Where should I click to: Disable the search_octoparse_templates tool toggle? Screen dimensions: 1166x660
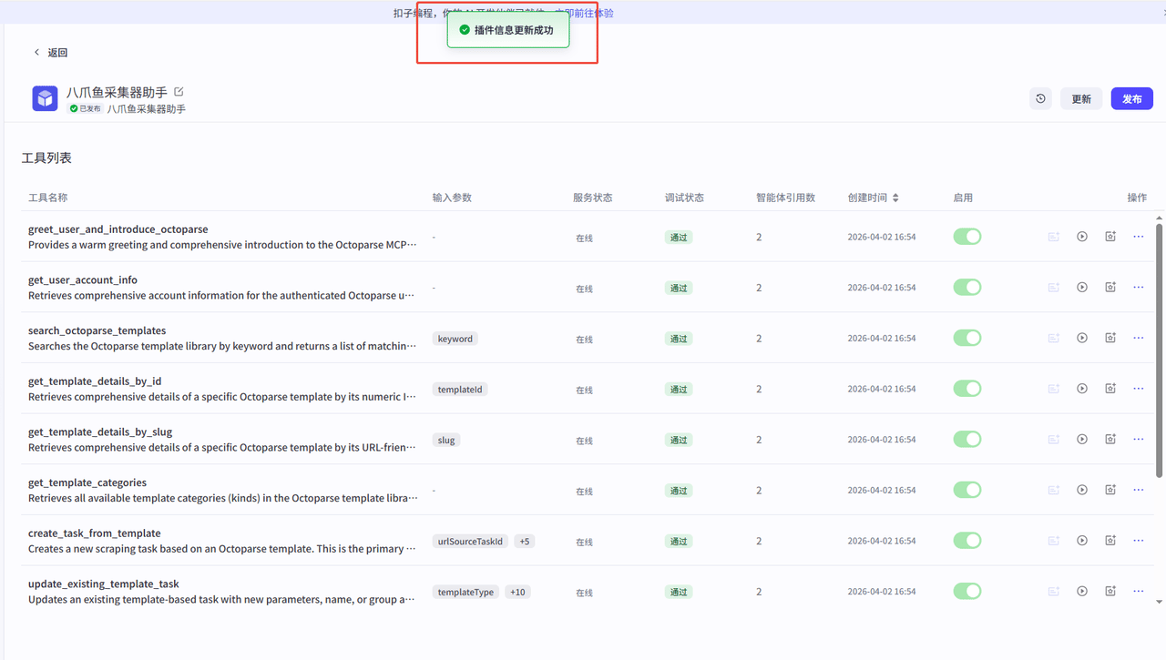[x=967, y=338]
